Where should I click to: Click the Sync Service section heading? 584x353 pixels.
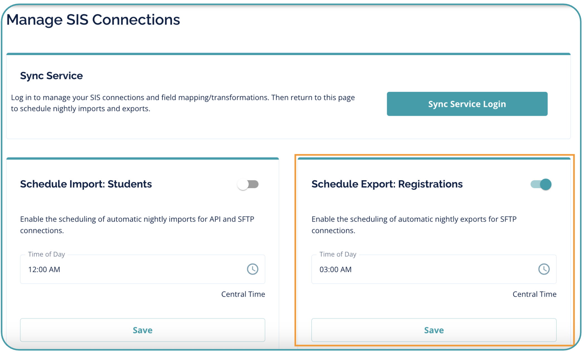(x=51, y=76)
